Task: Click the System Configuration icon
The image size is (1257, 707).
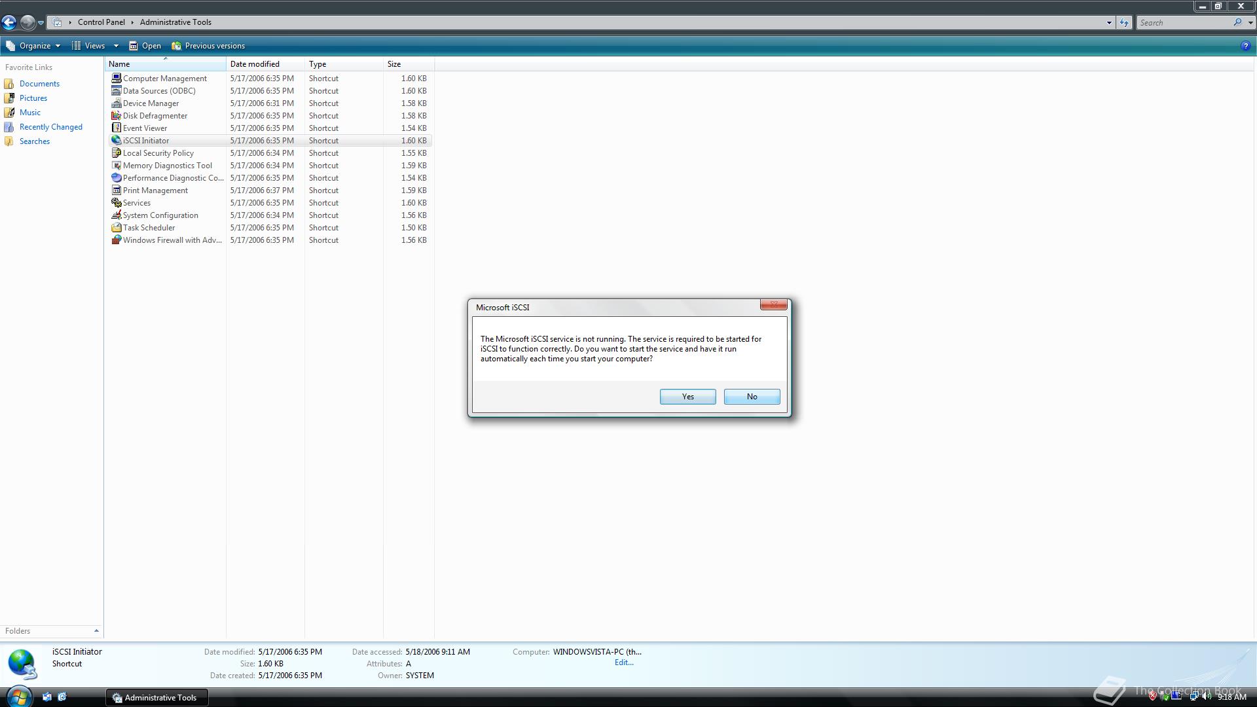Action: [x=116, y=215]
